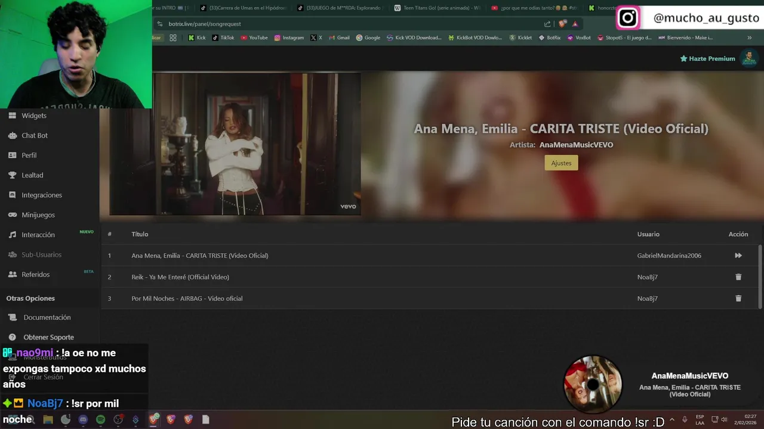This screenshot has width=764, height=429.
Task: Open the Instagram bookmark
Action: click(x=289, y=38)
